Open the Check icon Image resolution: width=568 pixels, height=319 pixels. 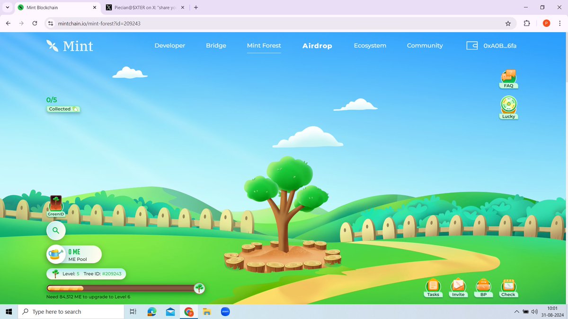[508, 287]
